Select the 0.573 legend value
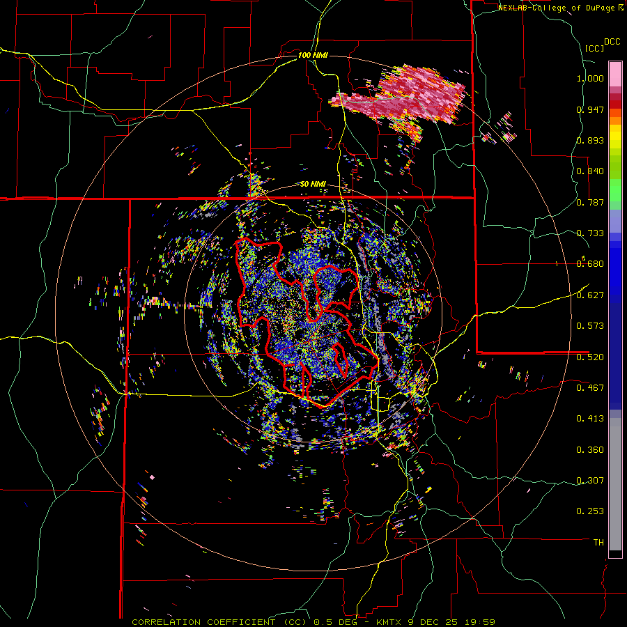This screenshot has height=627, width=627. coord(590,326)
